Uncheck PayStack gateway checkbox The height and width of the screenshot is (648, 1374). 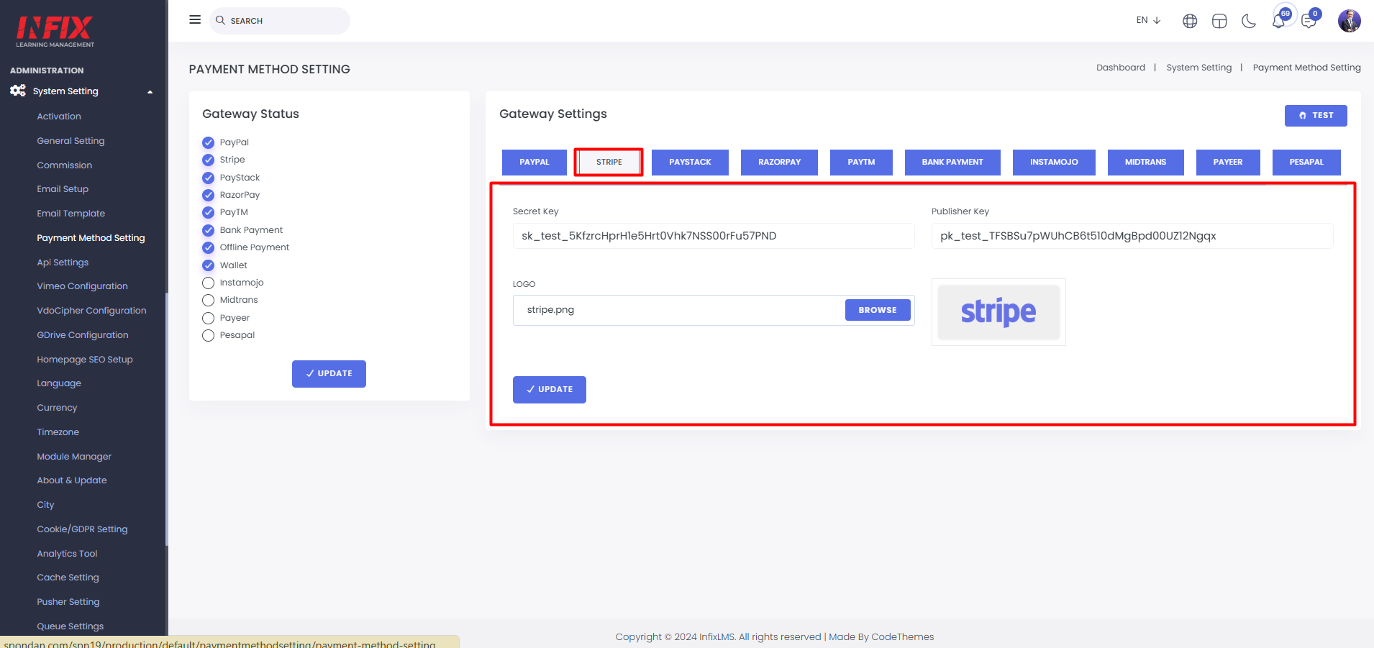[208, 178]
